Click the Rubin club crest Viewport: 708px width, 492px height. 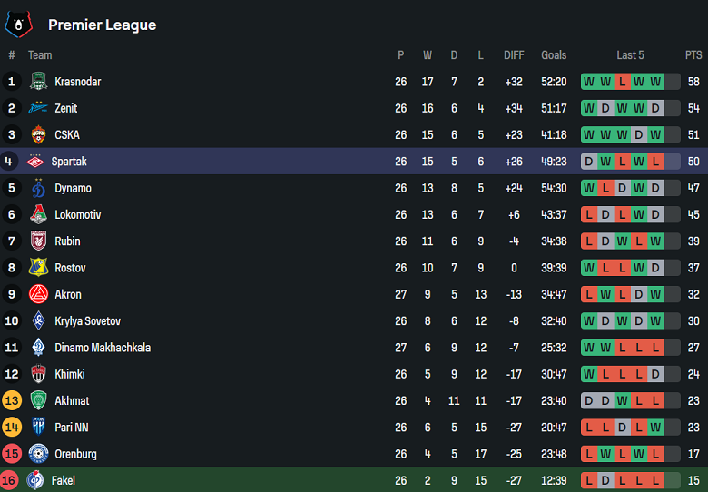(38, 241)
